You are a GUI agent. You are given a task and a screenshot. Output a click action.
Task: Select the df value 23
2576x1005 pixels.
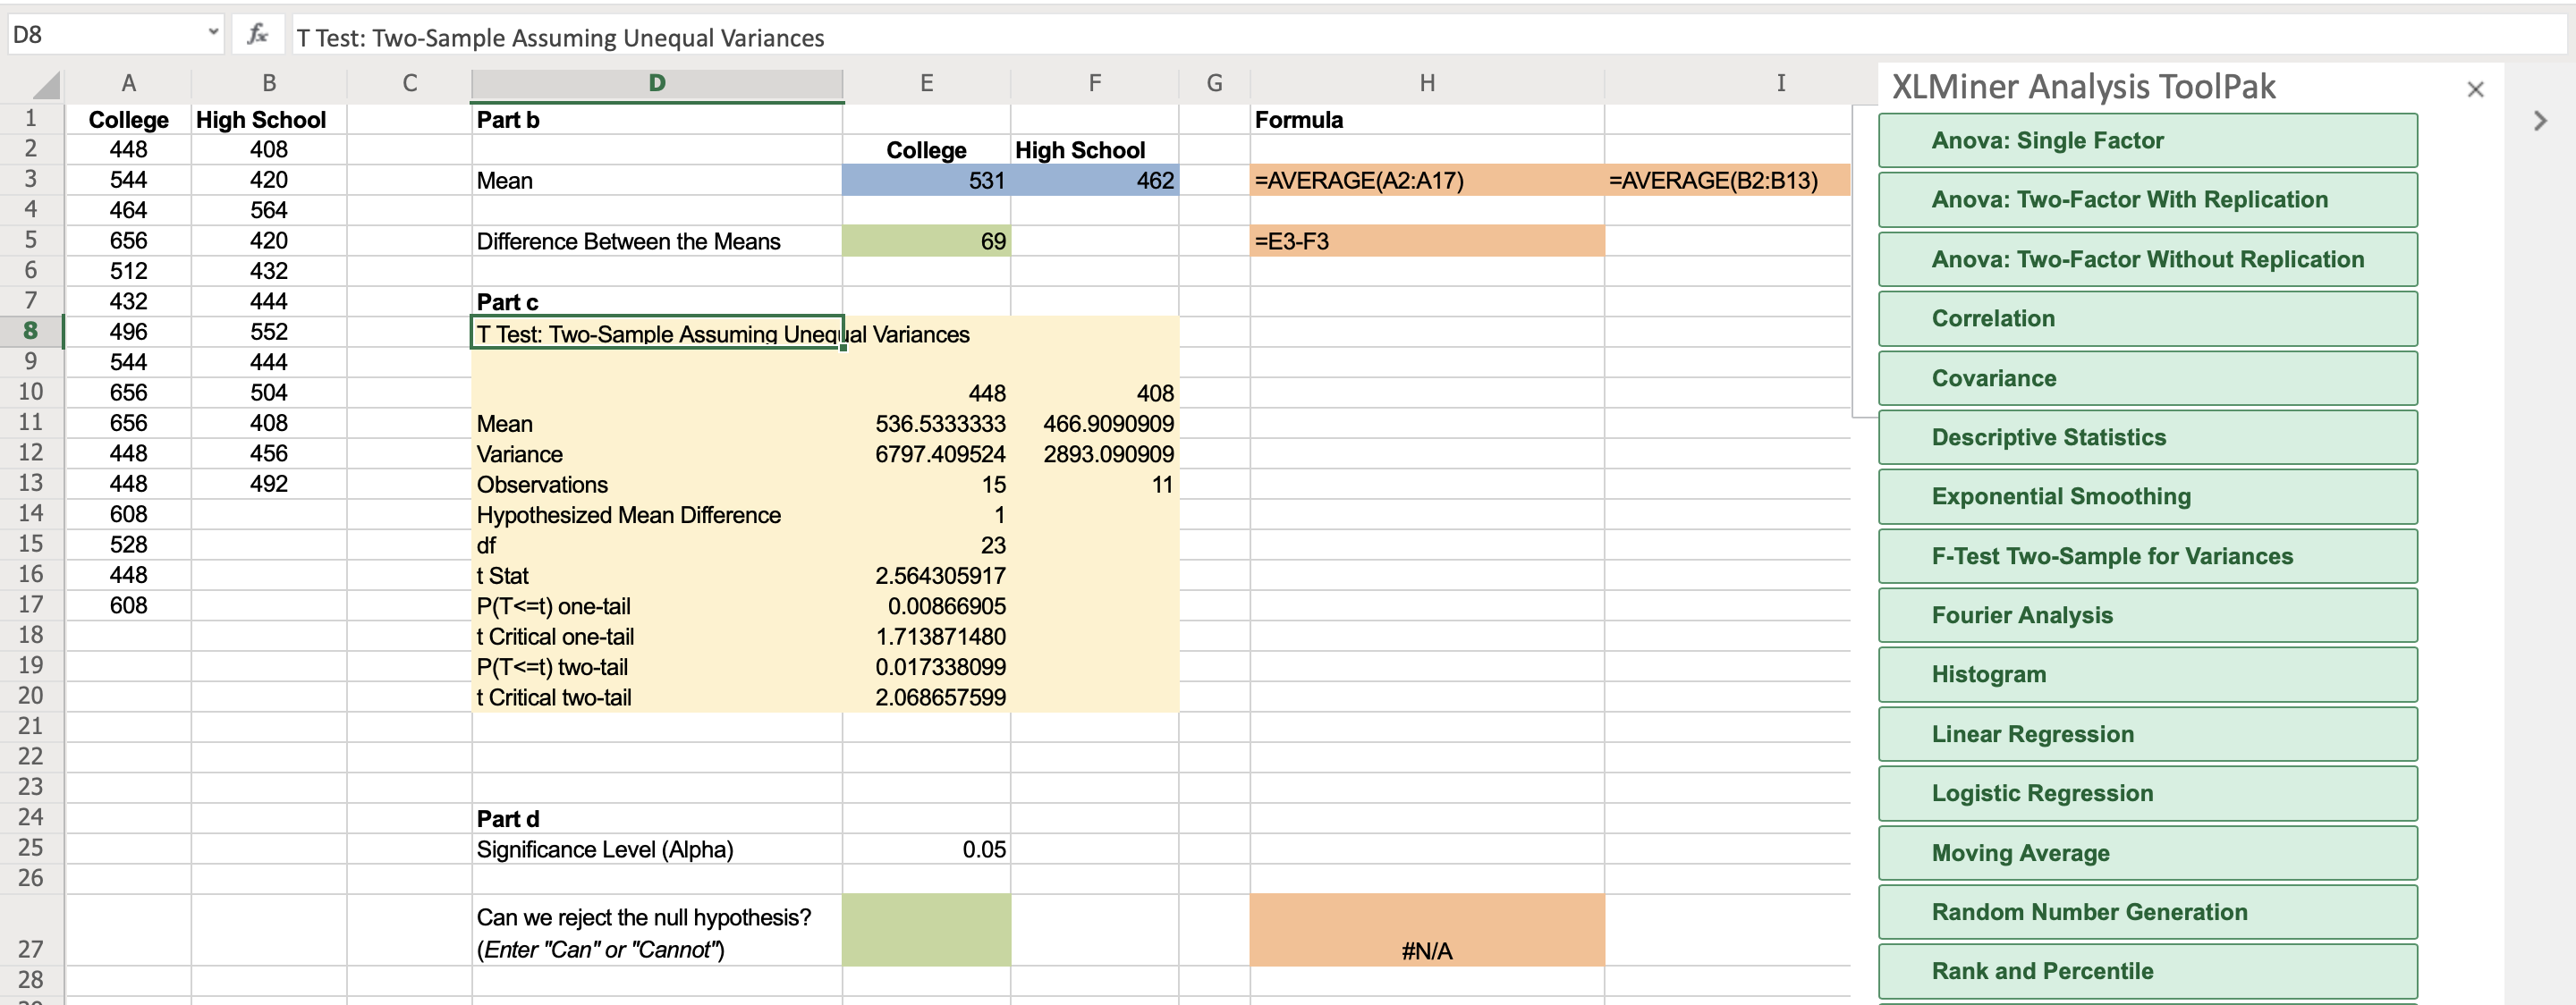[x=926, y=545]
